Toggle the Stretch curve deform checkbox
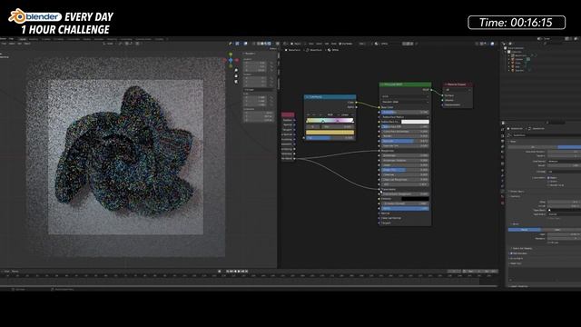 (549, 182)
